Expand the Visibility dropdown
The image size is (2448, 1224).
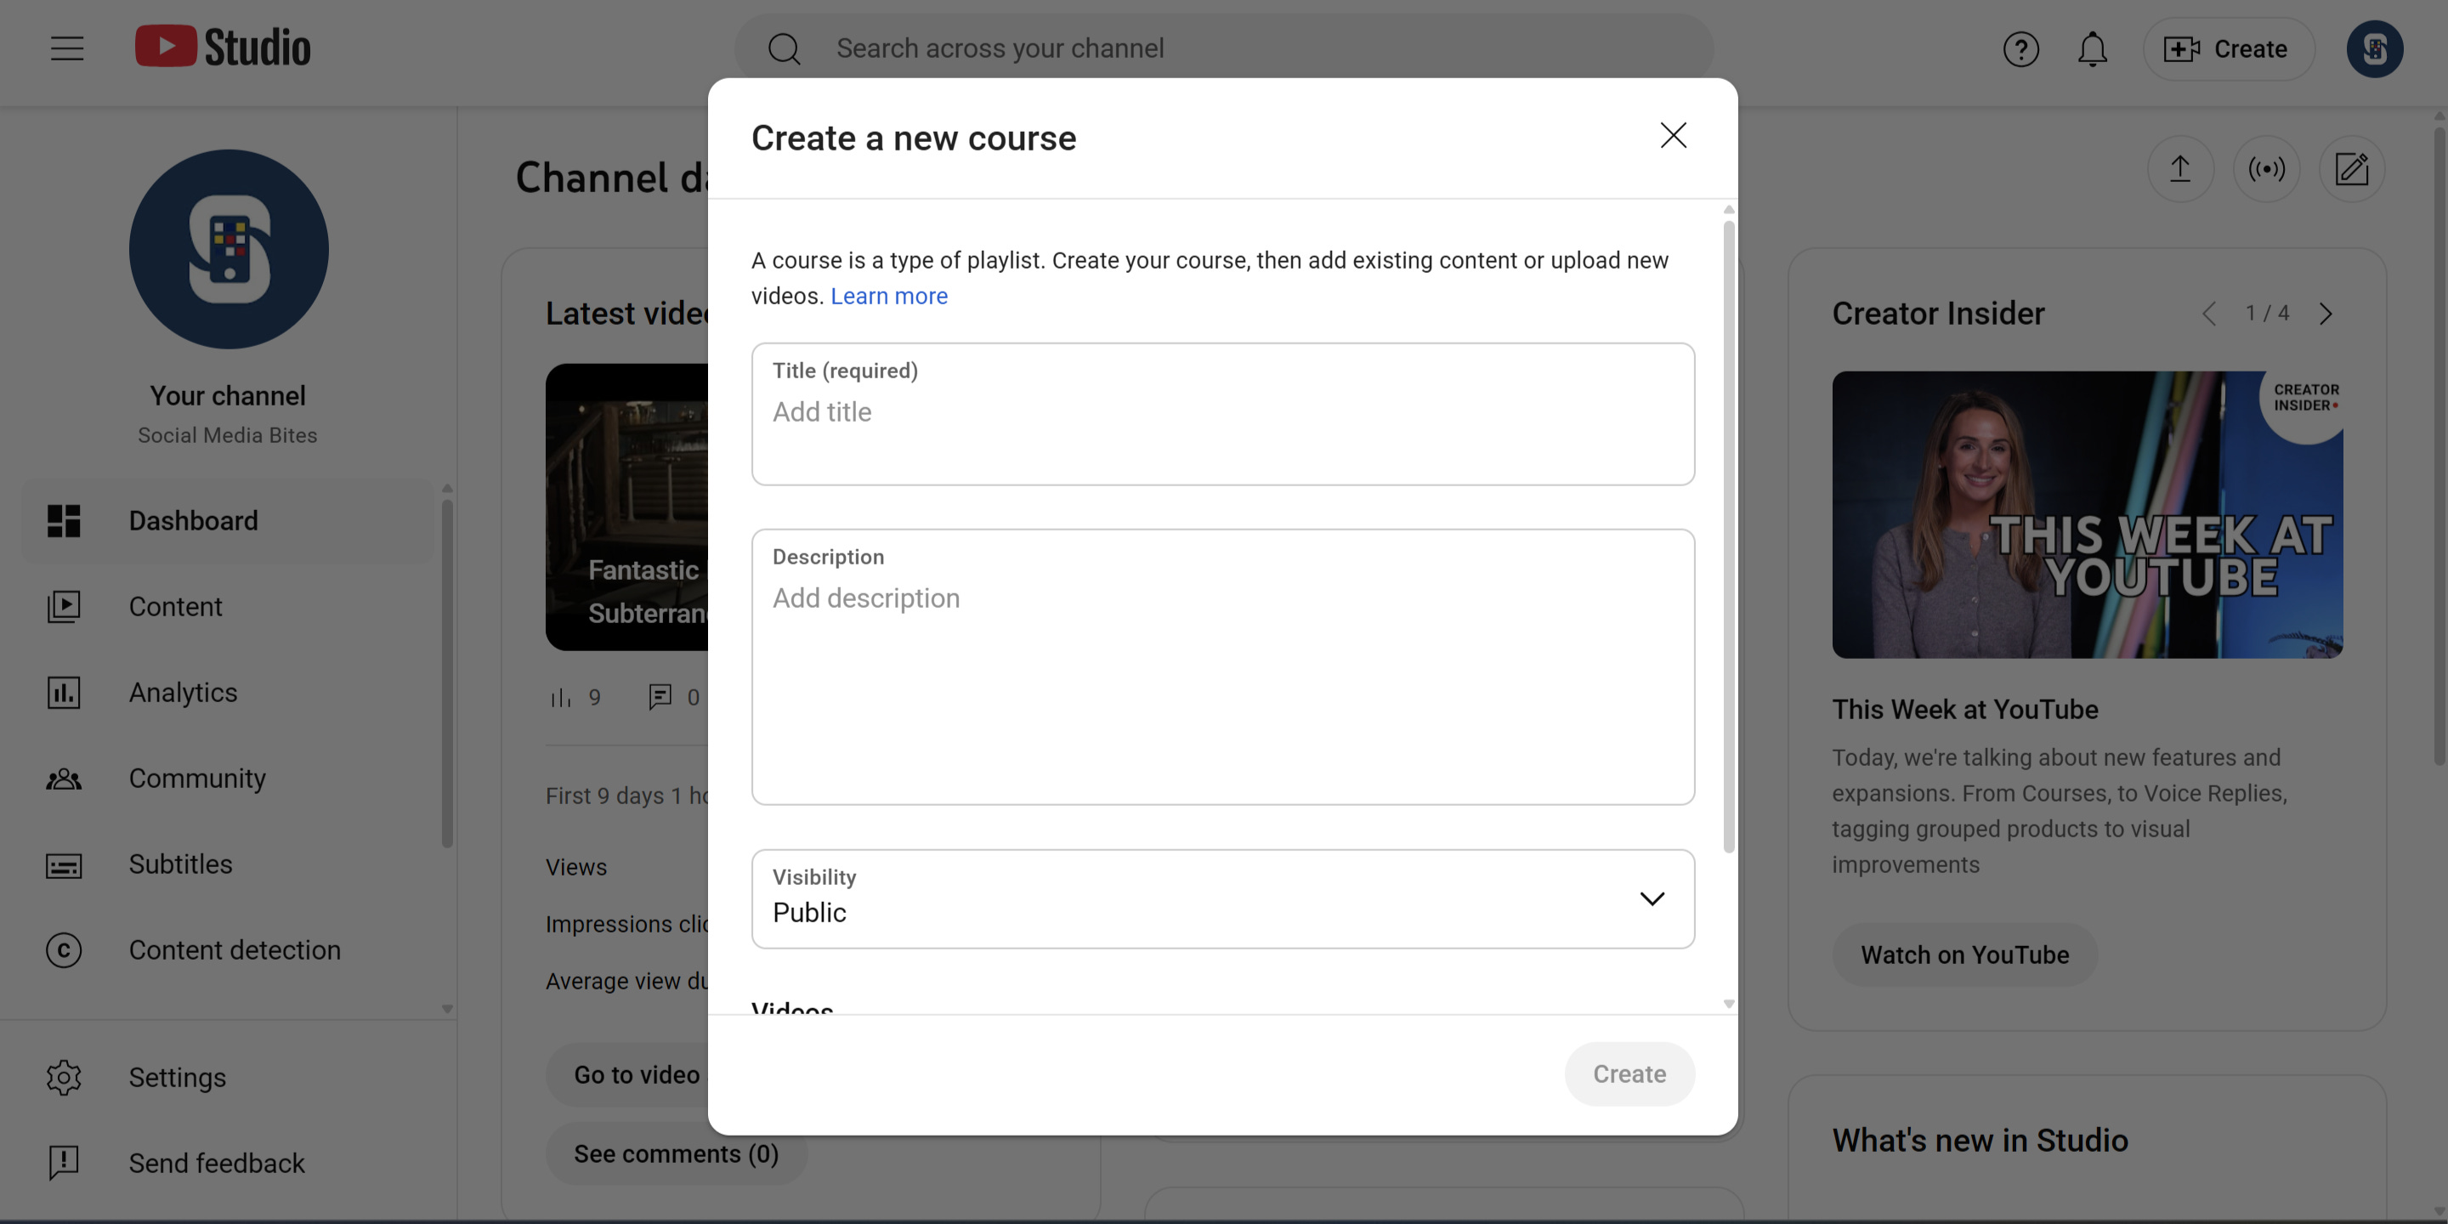1222,898
